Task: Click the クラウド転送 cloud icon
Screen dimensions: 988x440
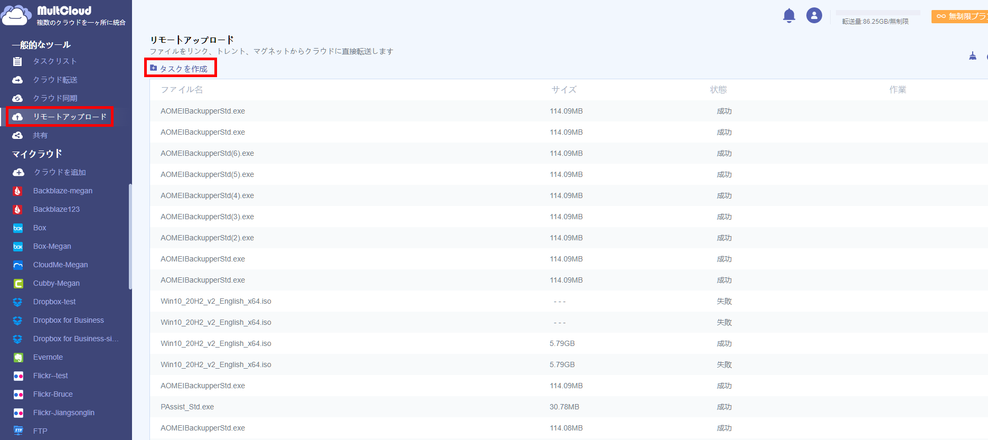Action: coord(17,80)
